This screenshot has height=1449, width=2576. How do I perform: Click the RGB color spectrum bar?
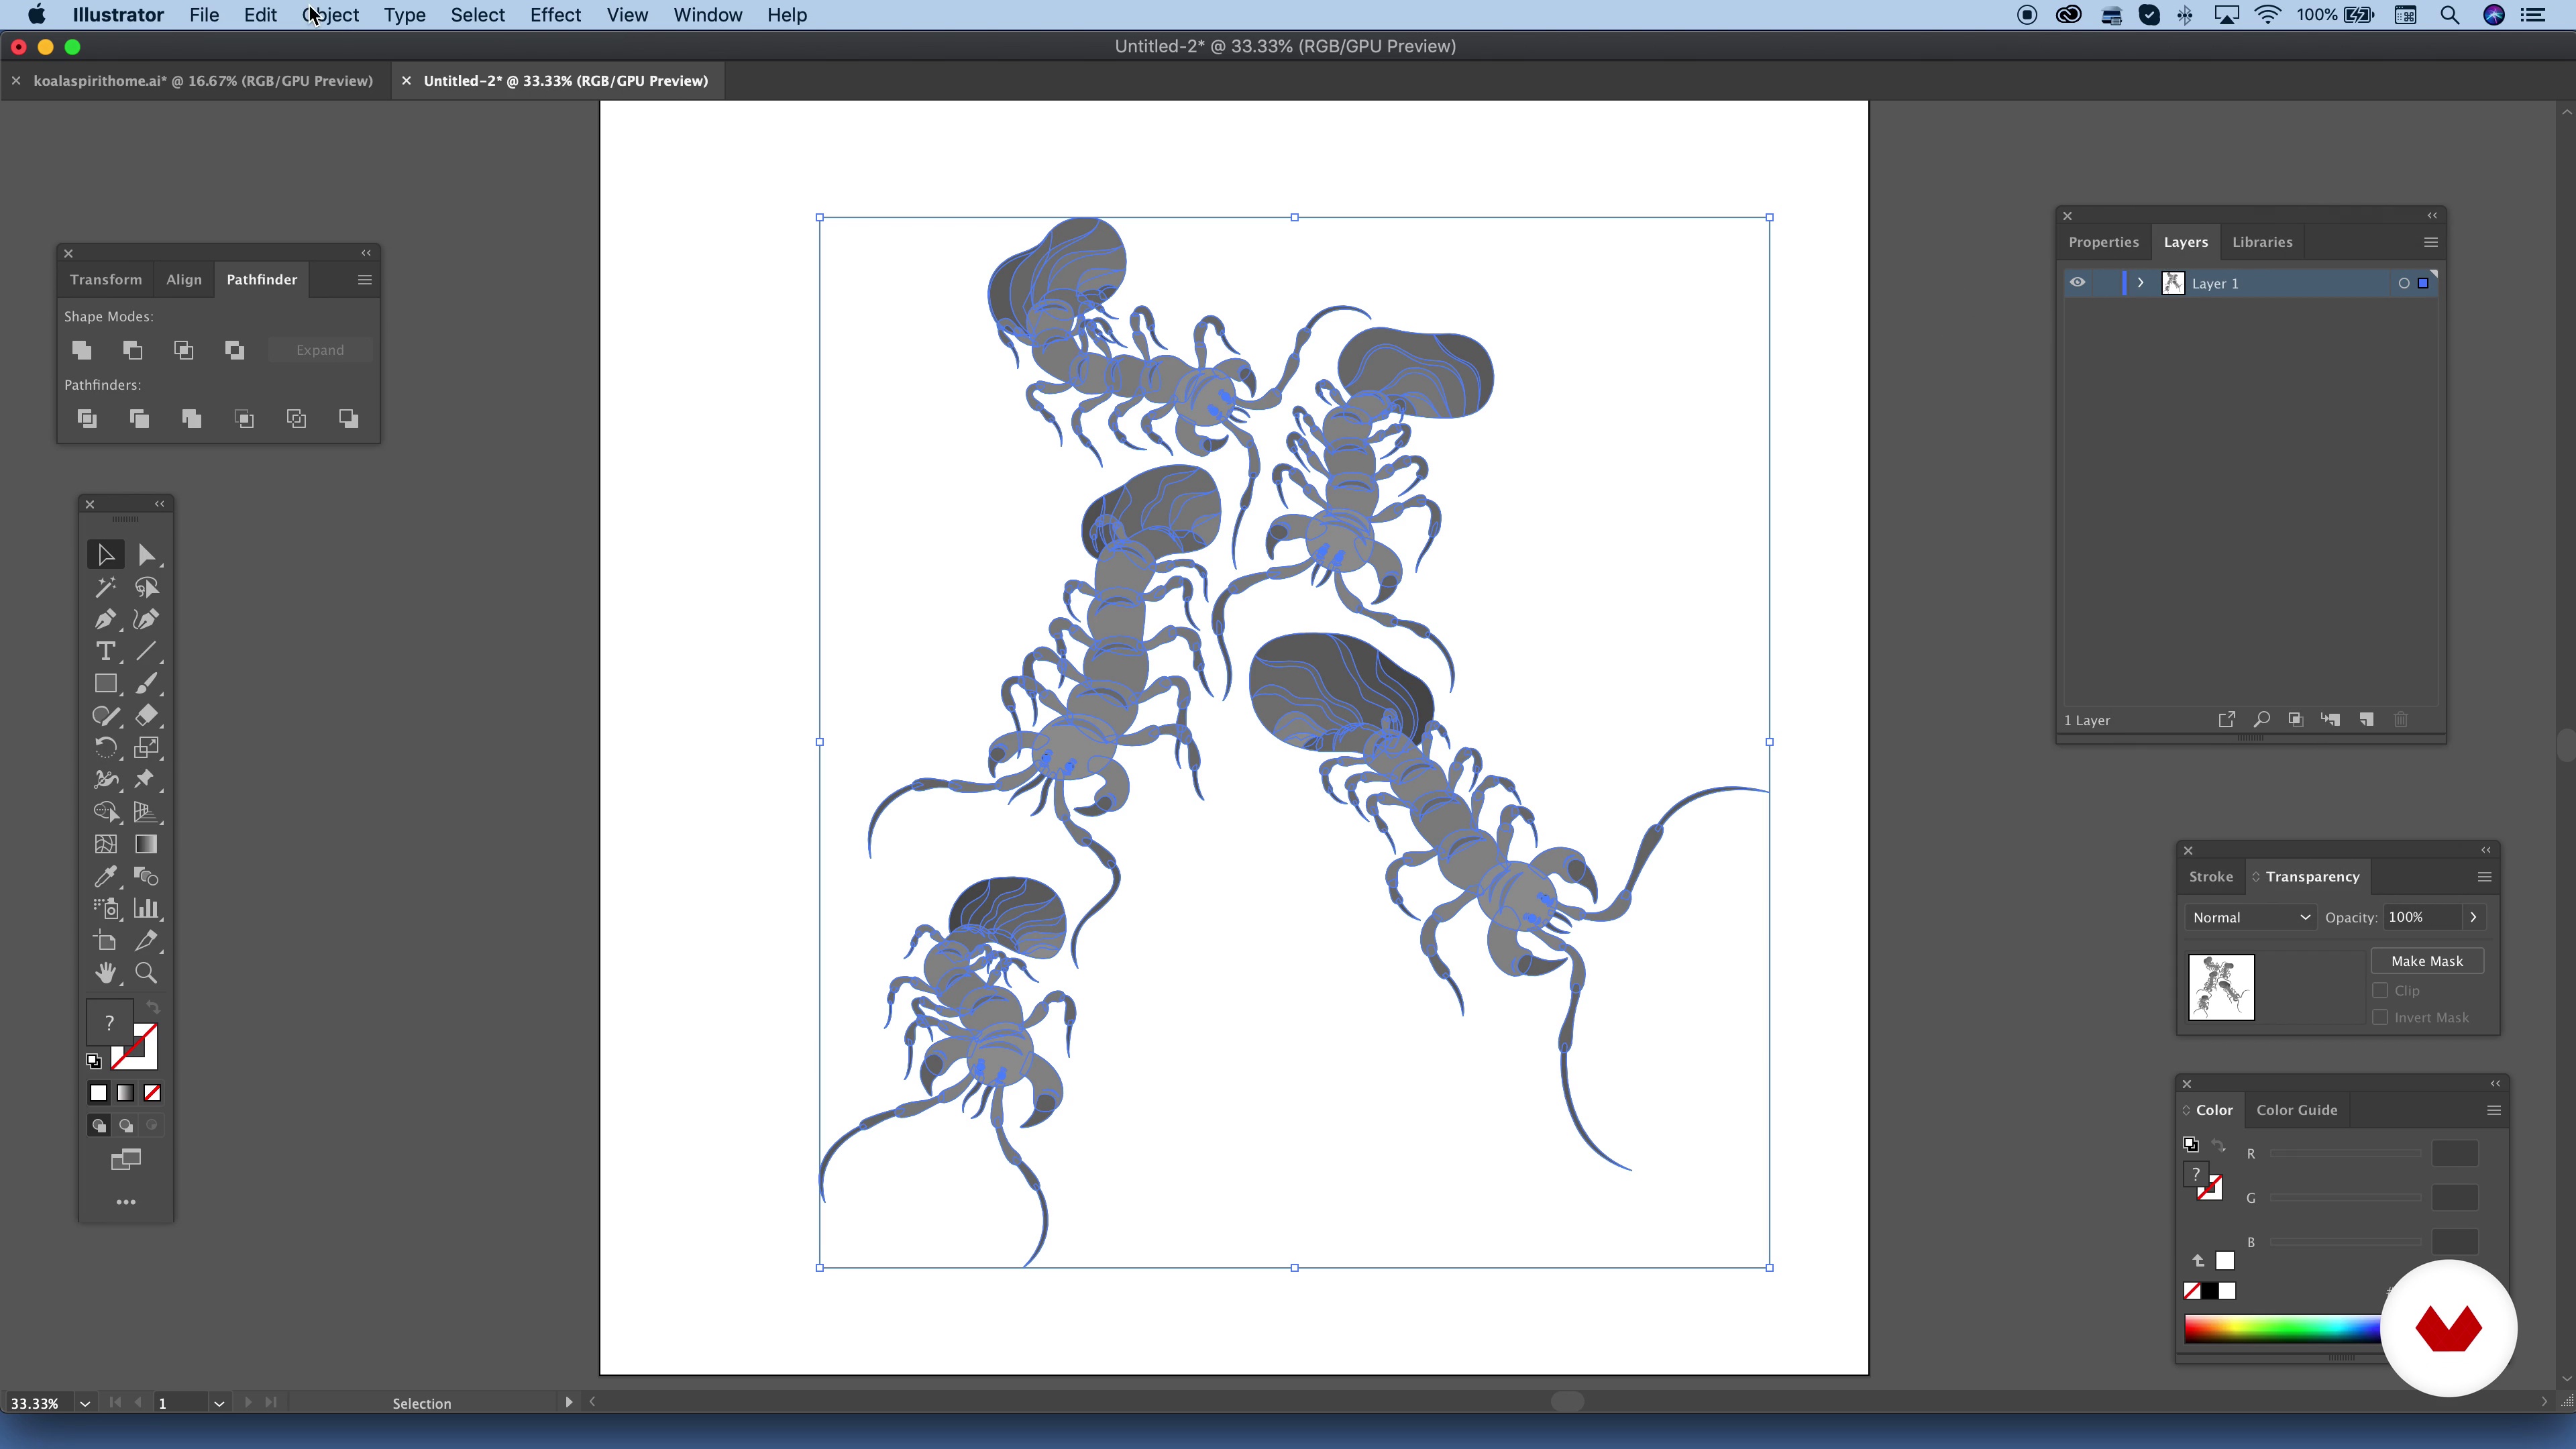point(2282,1329)
